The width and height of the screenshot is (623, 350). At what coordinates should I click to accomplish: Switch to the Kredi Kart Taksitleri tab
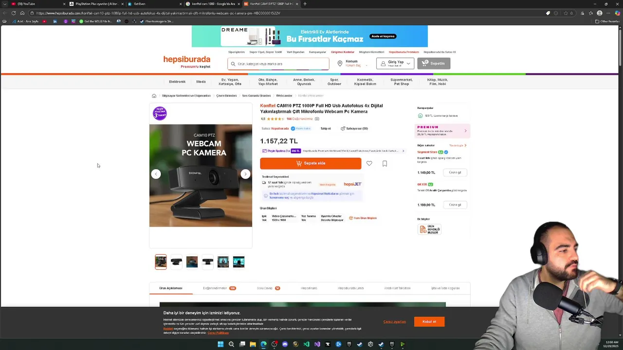point(398,288)
